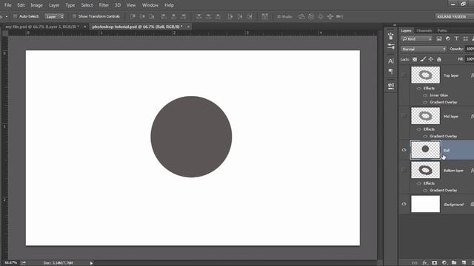Open the Auto-Select Layer dropdown
The width and height of the screenshot is (474, 266).
point(54,16)
